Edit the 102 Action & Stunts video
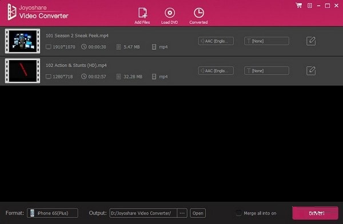 (311, 71)
